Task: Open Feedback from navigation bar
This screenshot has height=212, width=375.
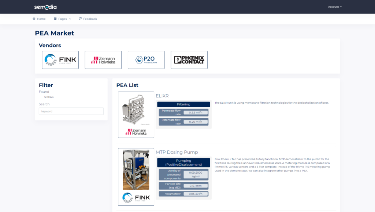Action: [x=90, y=19]
